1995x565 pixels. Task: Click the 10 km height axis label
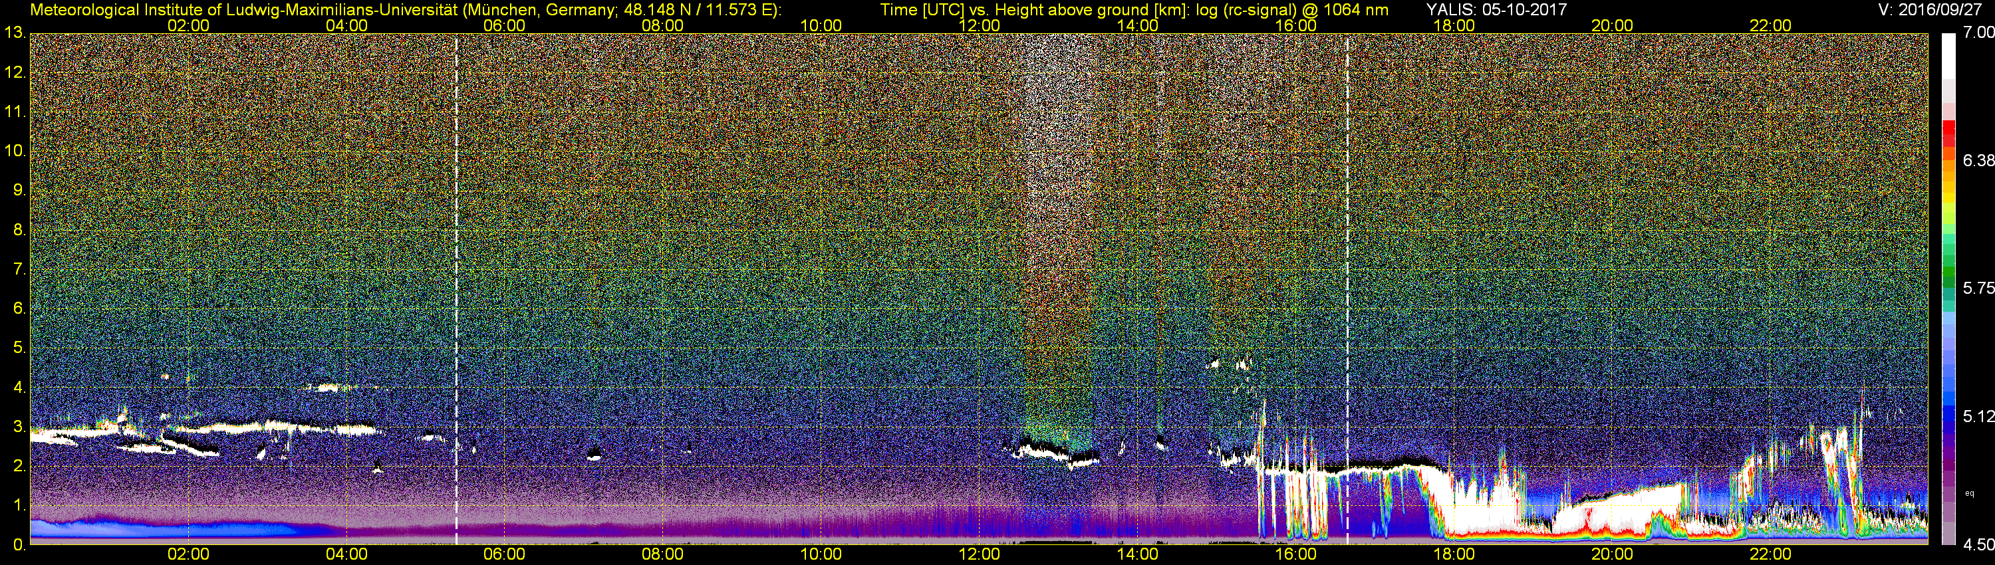[x=14, y=151]
